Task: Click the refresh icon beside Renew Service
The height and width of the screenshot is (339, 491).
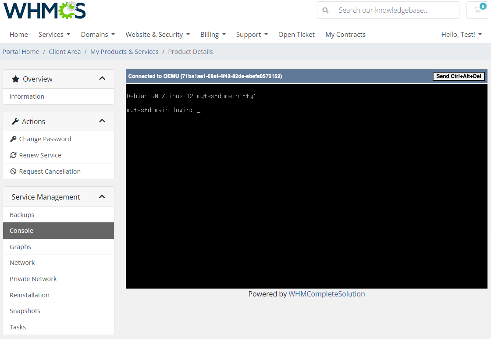Action: 13,155
